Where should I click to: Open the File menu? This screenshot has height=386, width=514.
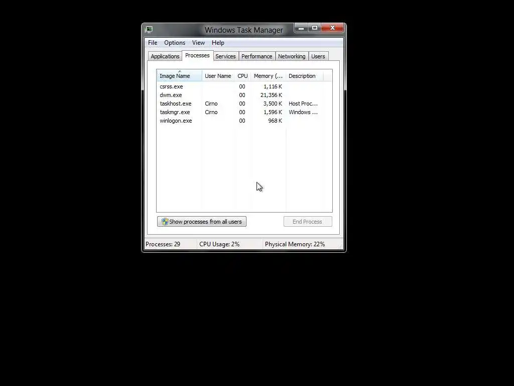click(x=153, y=43)
